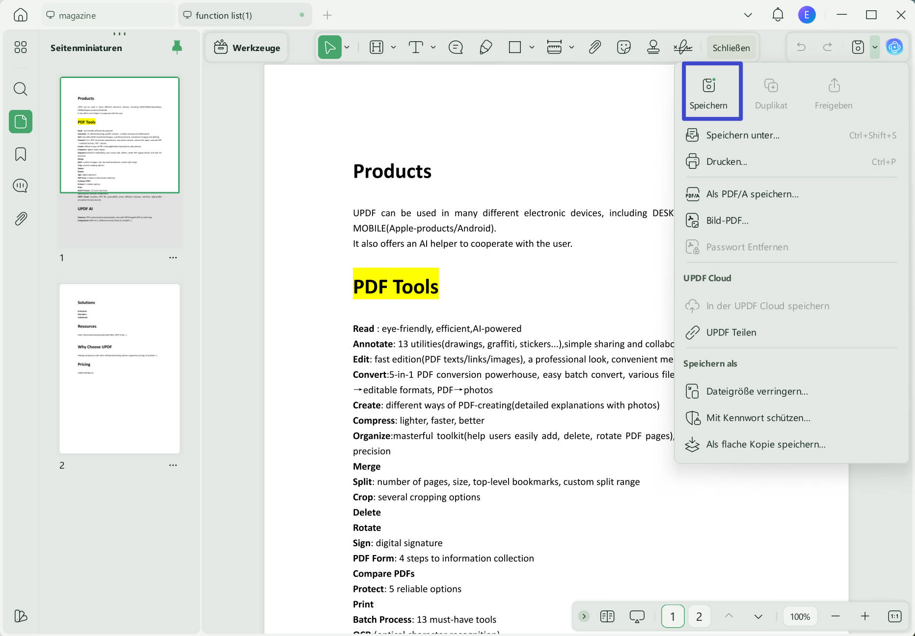Click the attach file paperclip tool

click(594, 48)
